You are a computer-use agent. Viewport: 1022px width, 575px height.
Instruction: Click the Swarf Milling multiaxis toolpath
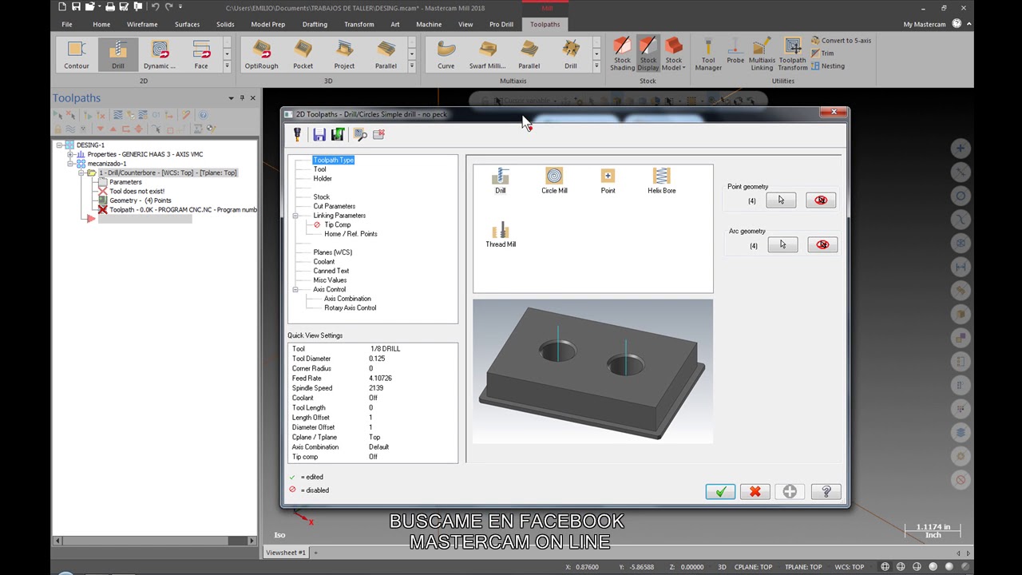487,55
